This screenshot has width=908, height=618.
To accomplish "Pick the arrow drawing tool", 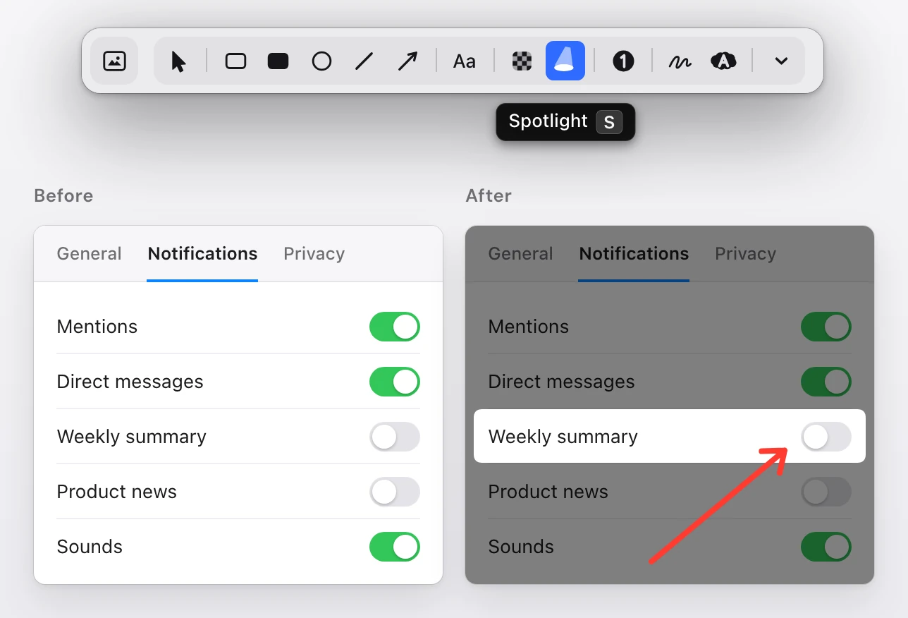I will (407, 61).
